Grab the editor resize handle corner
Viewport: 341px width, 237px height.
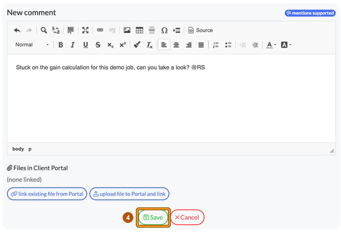(x=332, y=150)
